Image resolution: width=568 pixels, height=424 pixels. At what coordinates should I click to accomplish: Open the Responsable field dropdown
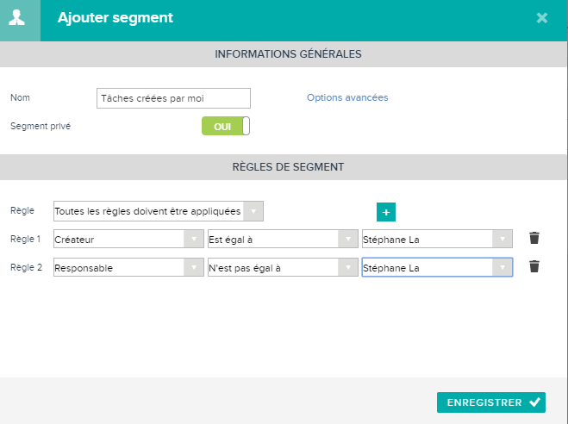(x=128, y=267)
